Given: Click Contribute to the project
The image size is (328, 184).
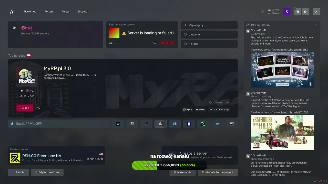Looking at the screenshot, I should tap(218, 172).
